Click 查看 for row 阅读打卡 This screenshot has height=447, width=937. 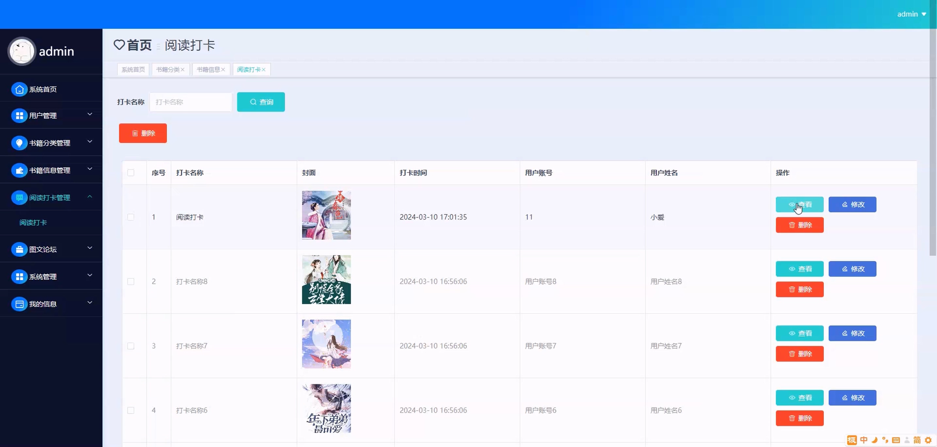799,205
